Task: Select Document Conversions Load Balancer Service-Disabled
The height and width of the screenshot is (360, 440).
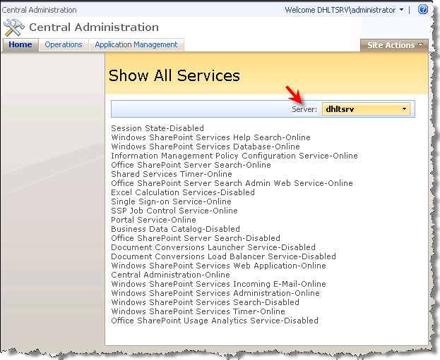Action: click(x=223, y=256)
